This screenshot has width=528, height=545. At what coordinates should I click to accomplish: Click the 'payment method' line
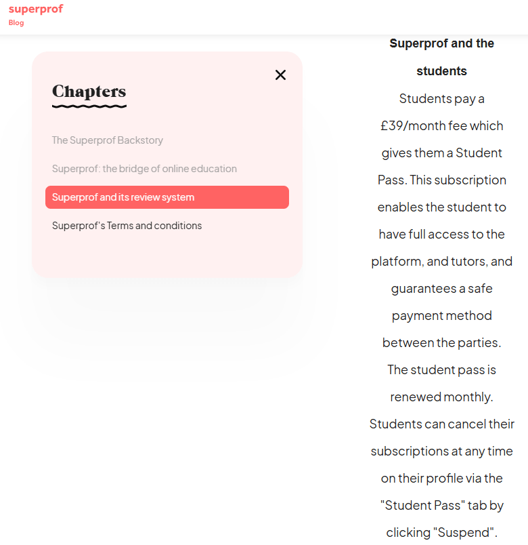pos(441,315)
